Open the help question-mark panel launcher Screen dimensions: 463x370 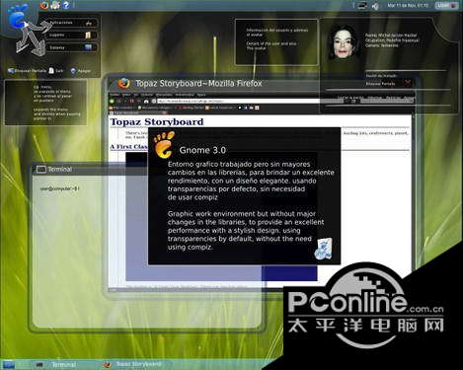pyautogui.click(x=66, y=5)
